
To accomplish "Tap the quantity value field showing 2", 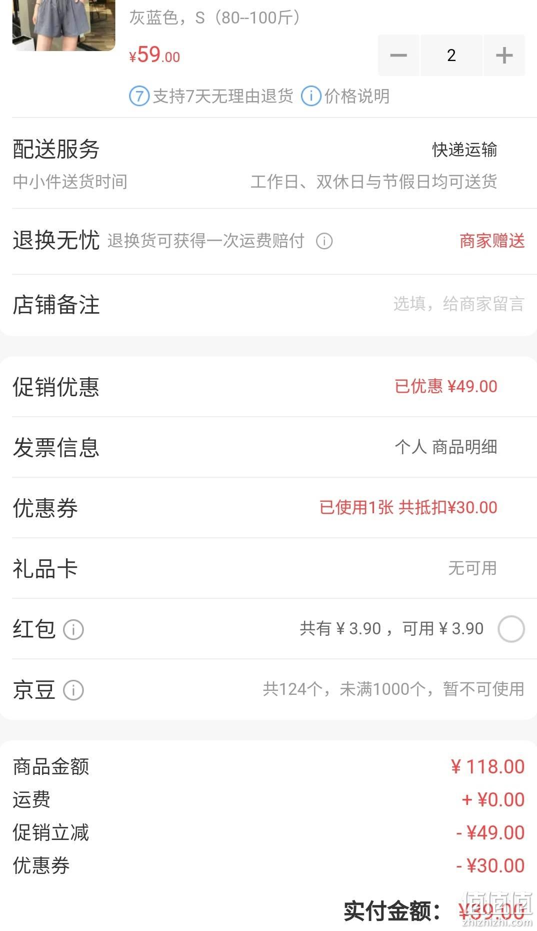I will click(451, 56).
